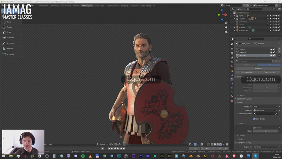Click the viewport pan hand icon
Screen dimensions: 282x159
click(226, 27)
